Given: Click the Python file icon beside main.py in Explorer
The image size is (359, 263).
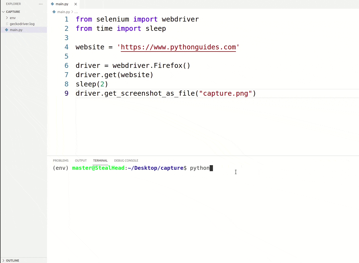Looking at the screenshot, I should pyautogui.click(x=7, y=30).
